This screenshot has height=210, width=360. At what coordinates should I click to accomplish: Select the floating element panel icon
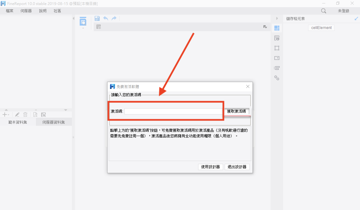277,48
